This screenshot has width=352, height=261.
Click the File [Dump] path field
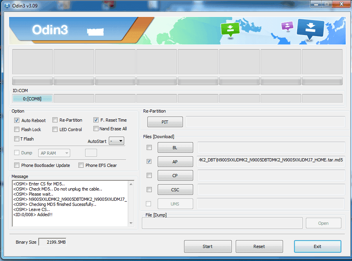(222, 223)
